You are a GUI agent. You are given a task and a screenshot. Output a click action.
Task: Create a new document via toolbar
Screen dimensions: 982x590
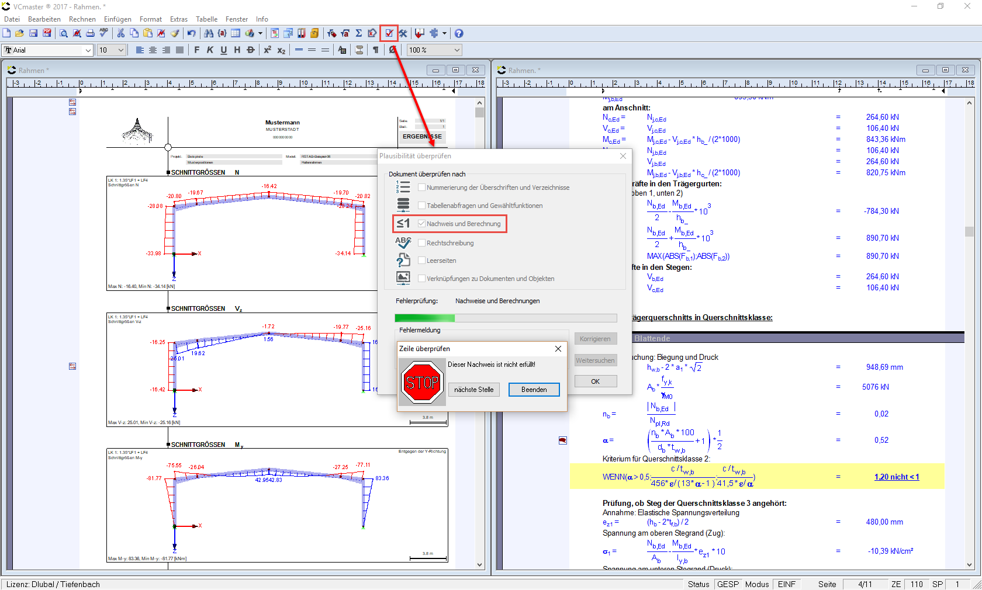[6, 33]
